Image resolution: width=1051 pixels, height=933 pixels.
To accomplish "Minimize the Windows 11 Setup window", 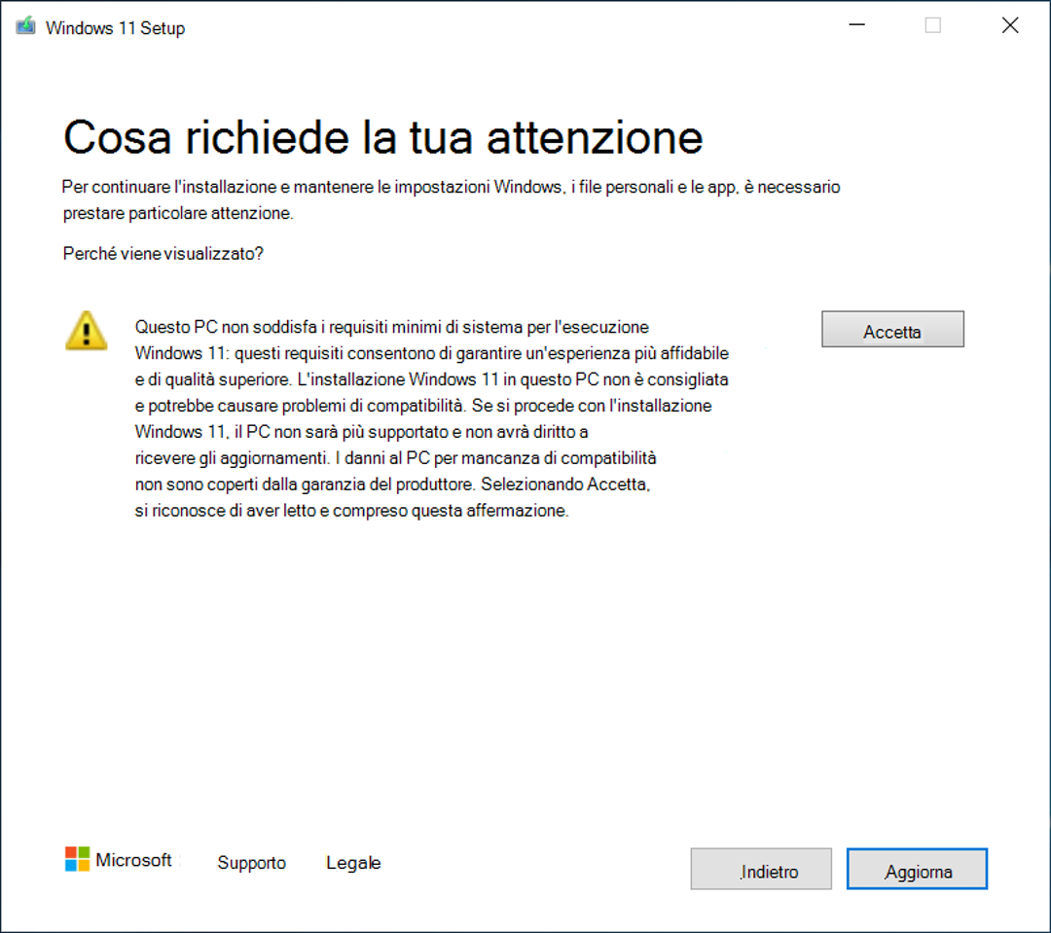I will point(856,25).
